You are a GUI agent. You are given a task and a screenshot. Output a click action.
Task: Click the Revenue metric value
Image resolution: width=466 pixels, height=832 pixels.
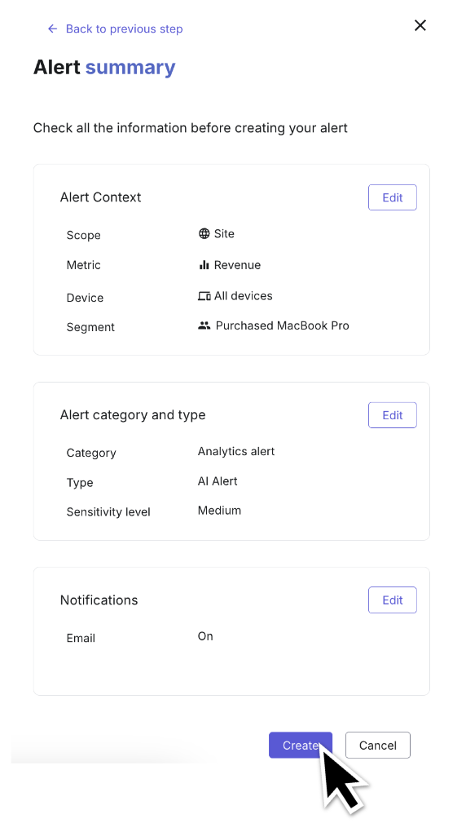click(238, 265)
